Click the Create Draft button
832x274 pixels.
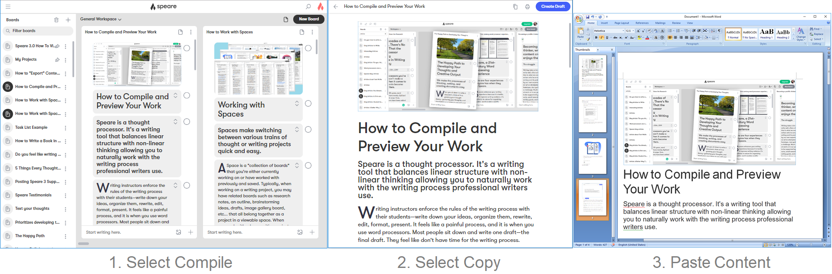[x=553, y=7]
